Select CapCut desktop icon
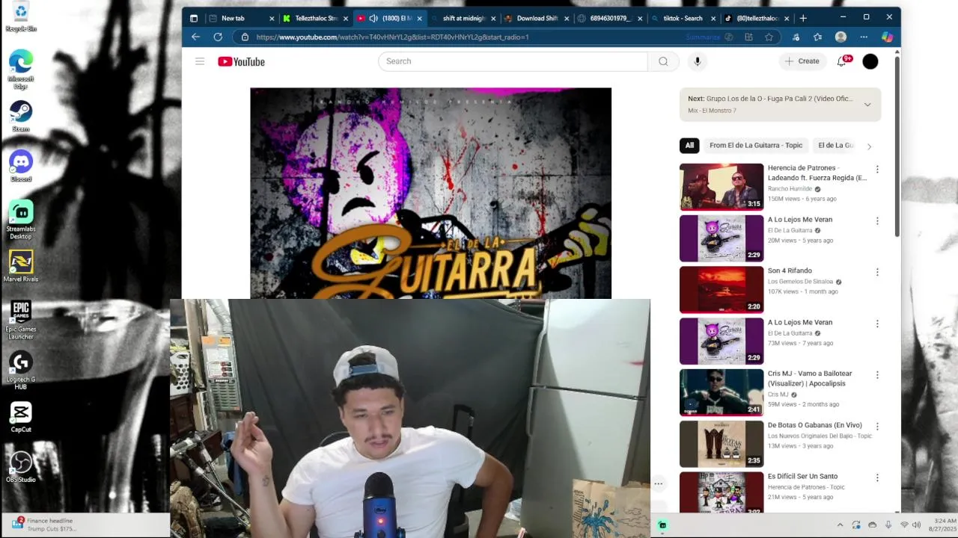 click(21, 416)
